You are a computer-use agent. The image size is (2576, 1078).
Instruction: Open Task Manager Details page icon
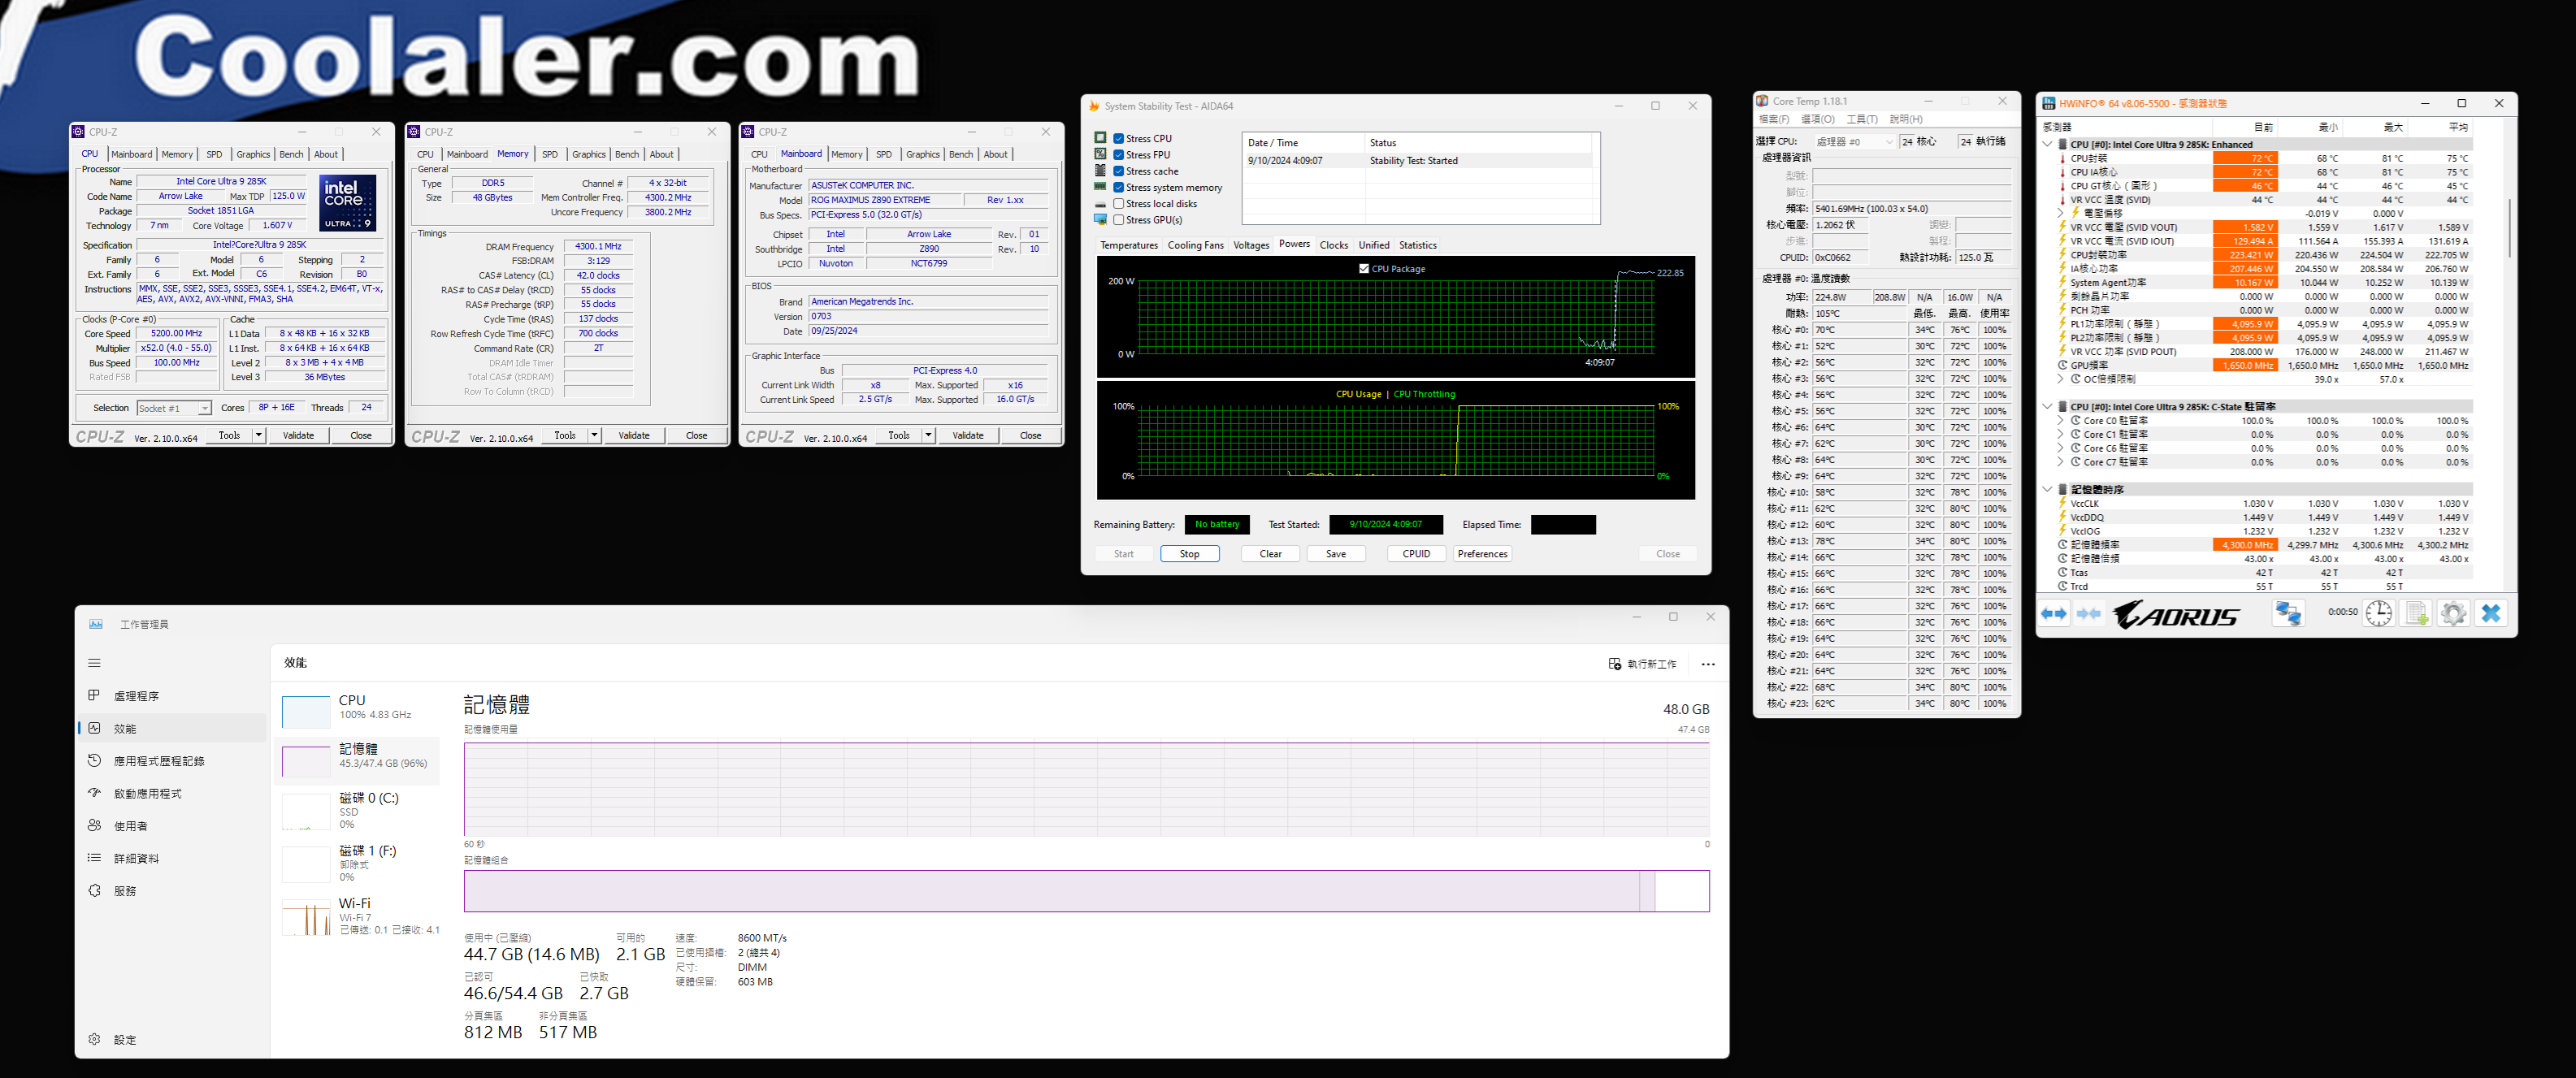[94, 858]
